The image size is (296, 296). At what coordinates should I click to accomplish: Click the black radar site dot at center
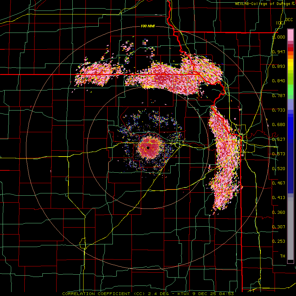pyautogui.click(x=148, y=148)
